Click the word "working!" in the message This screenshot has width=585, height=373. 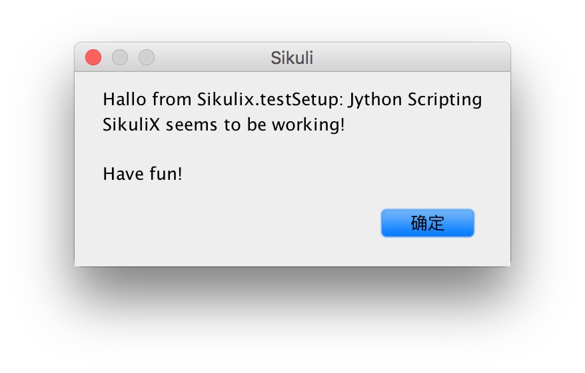coord(308,125)
